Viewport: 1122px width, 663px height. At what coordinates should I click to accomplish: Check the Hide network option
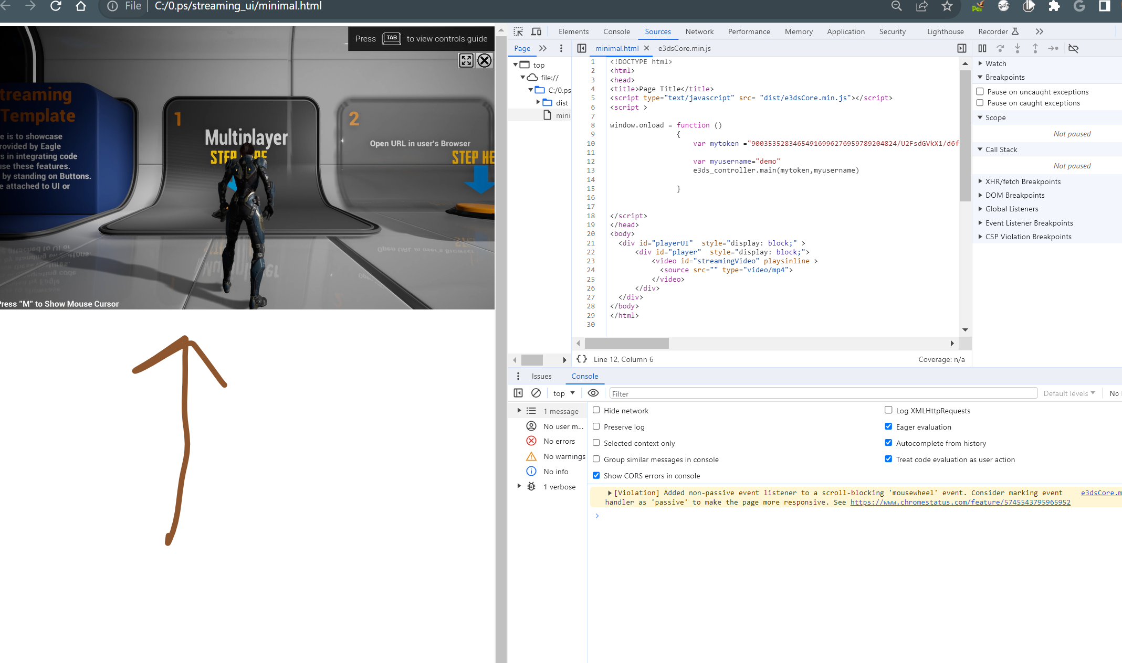[596, 410]
